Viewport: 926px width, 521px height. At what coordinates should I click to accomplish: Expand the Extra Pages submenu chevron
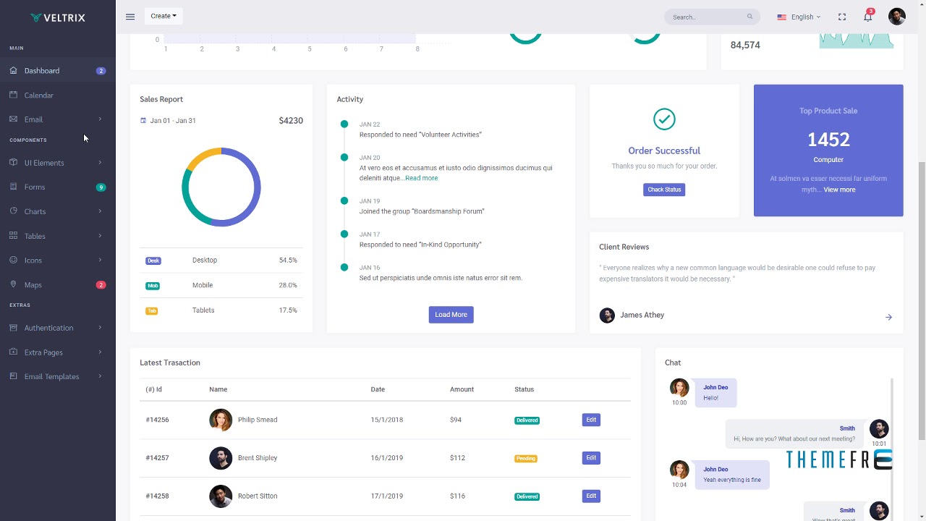pos(100,352)
